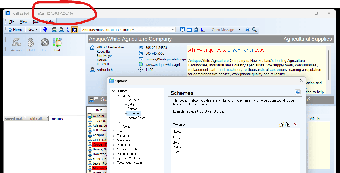The width and height of the screenshot is (340, 173).
Task: Open the File menu
Action: pyautogui.click(x=12, y=22)
